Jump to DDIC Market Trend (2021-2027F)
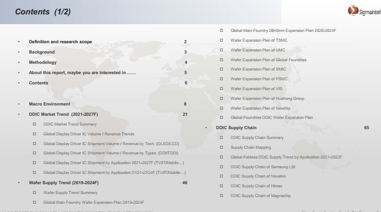Viewport: 381px width, 212px height. [63, 114]
